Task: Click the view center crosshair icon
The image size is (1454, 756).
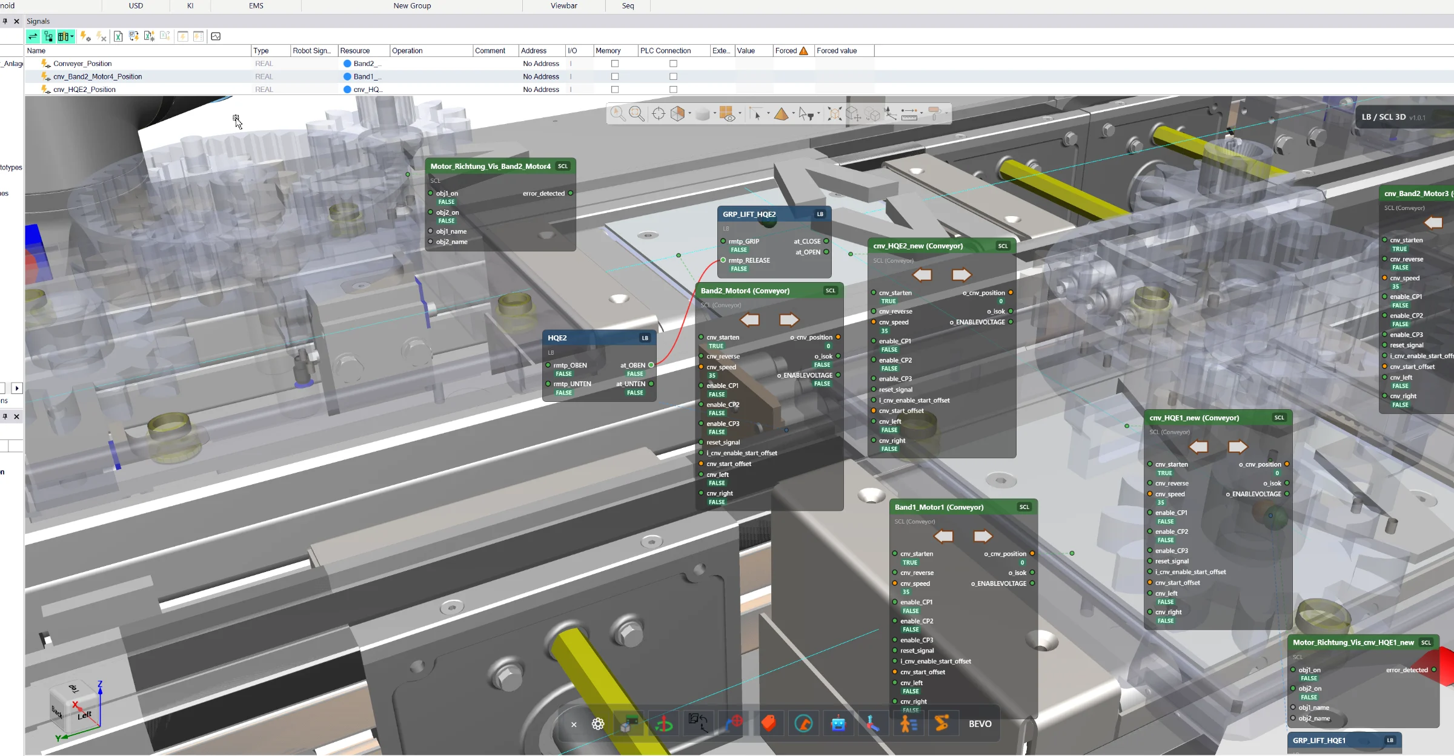Action: pyautogui.click(x=658, y=113)
